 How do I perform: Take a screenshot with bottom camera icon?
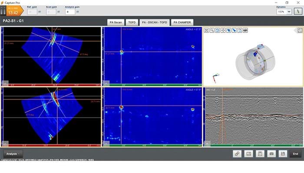[271, 154]
